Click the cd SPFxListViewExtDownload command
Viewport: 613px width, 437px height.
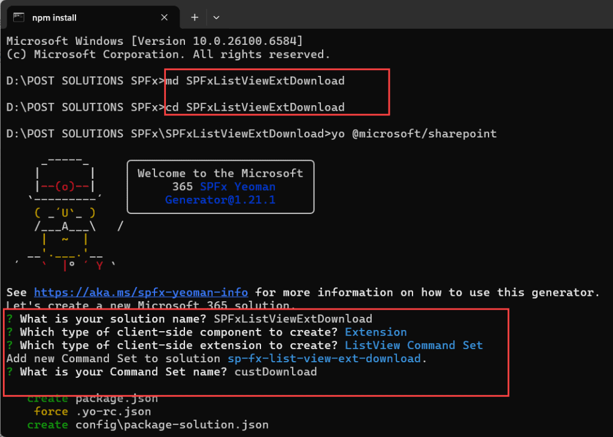pyautogui.click(x=255, y=107)
